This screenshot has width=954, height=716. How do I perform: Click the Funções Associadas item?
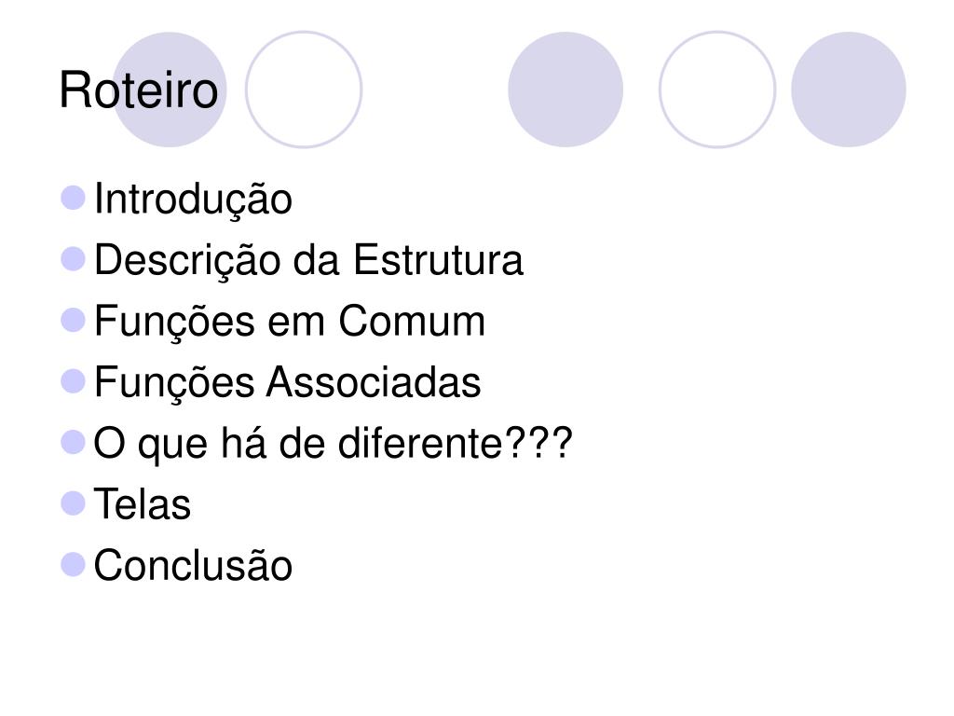(287, 382)
